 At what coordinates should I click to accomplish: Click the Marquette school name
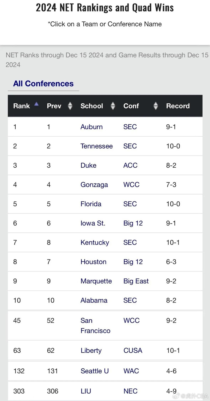pos(96,281)
